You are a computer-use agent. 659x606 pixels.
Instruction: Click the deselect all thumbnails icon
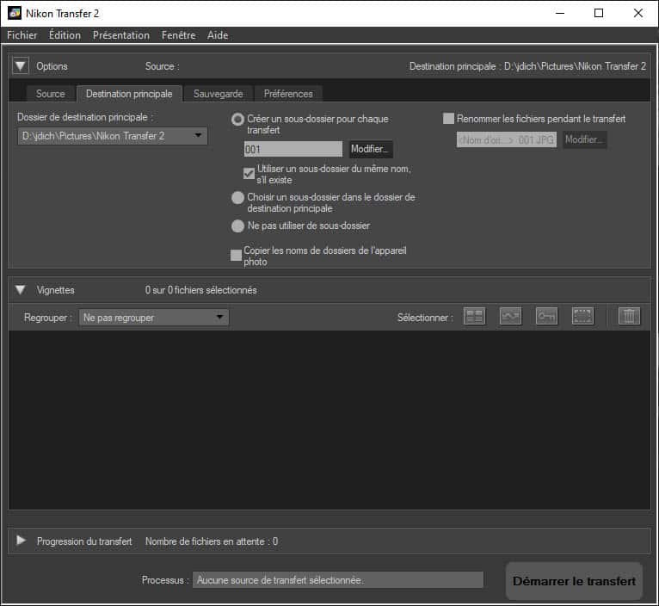pos(582,316)
